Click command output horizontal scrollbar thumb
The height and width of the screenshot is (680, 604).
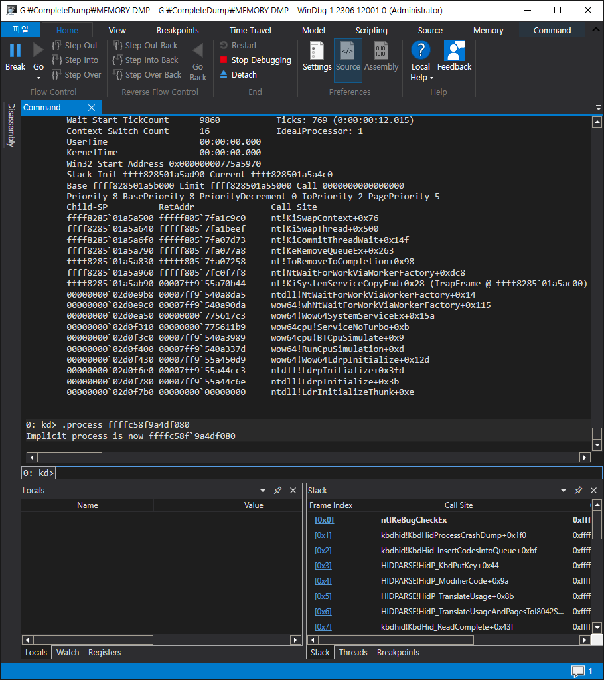(x=70, y=457)
